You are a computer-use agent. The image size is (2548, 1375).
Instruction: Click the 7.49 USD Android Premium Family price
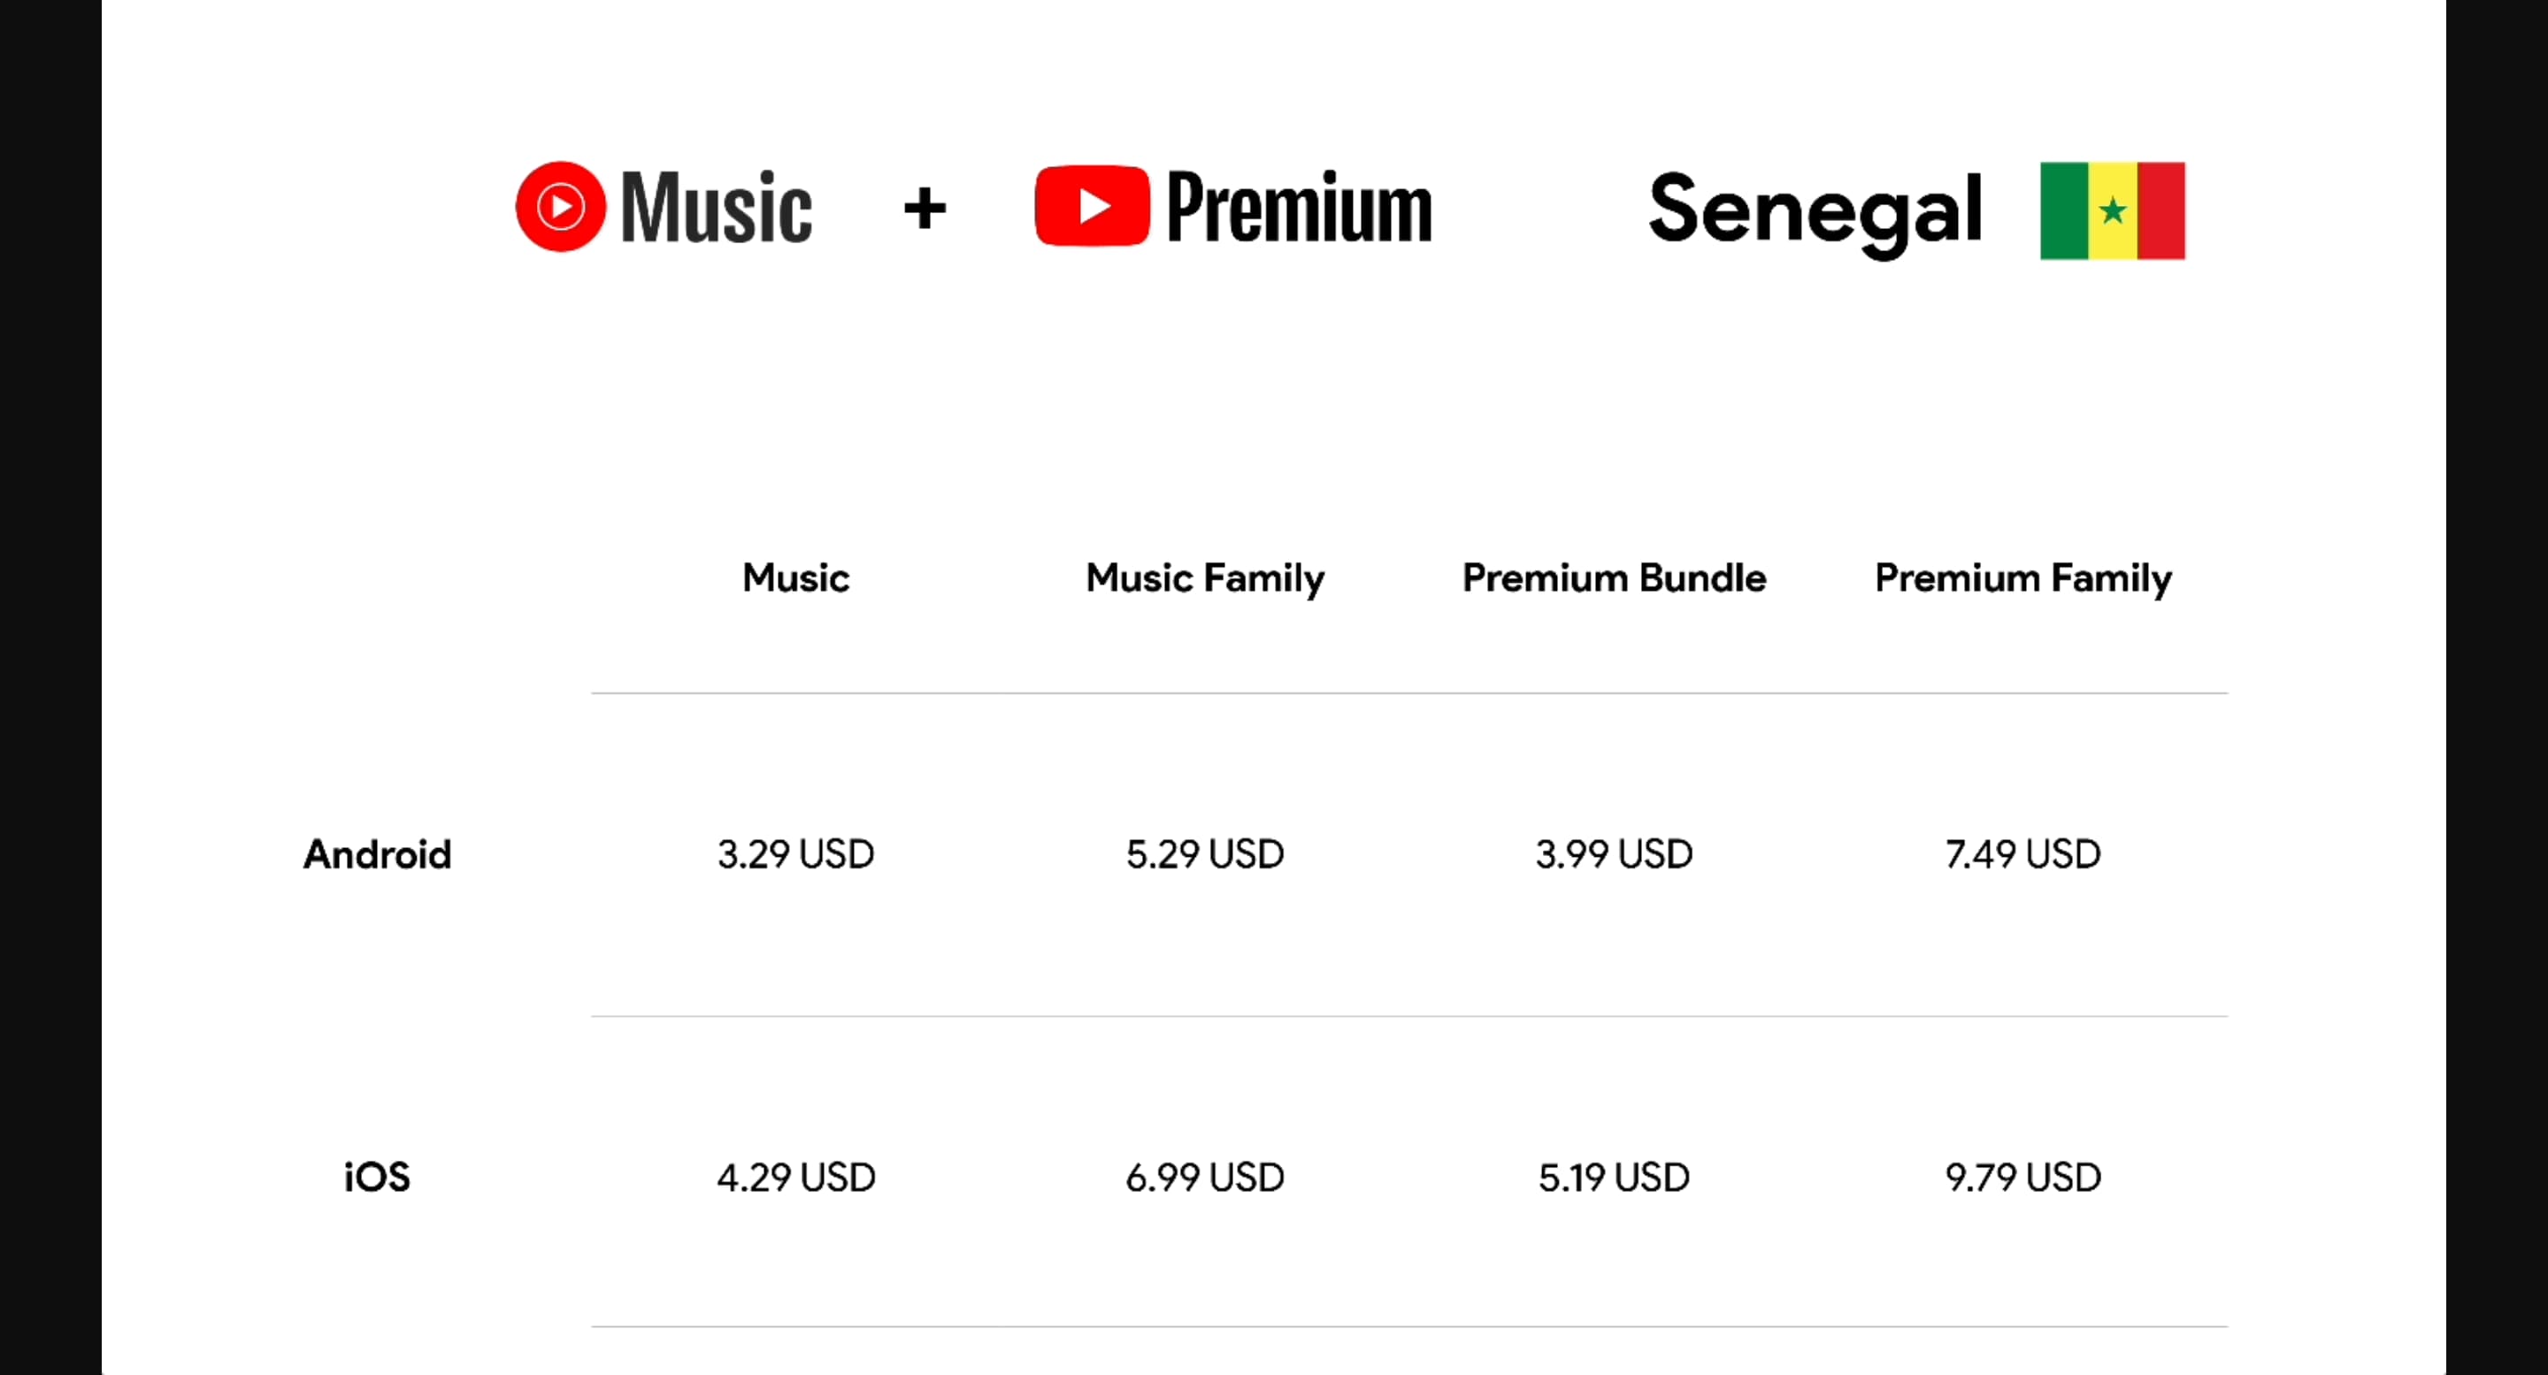pyautogui.click(x=2022, y=854)
